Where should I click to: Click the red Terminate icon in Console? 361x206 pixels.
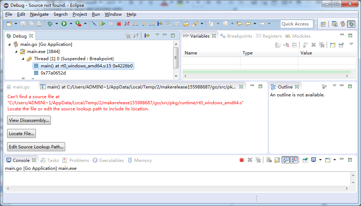tap(242, 160)
